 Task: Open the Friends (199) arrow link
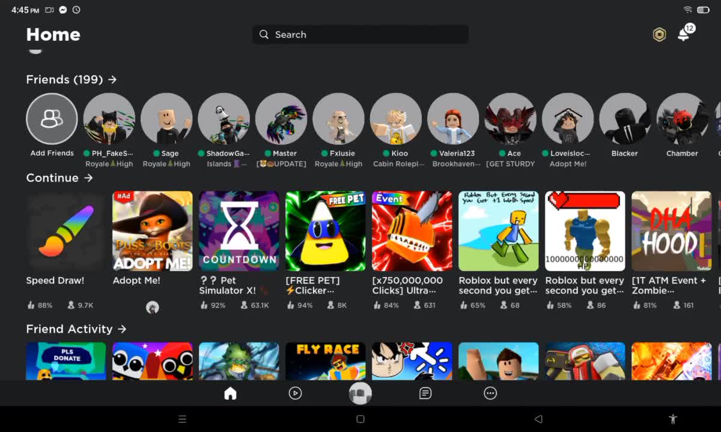[71, 79]
